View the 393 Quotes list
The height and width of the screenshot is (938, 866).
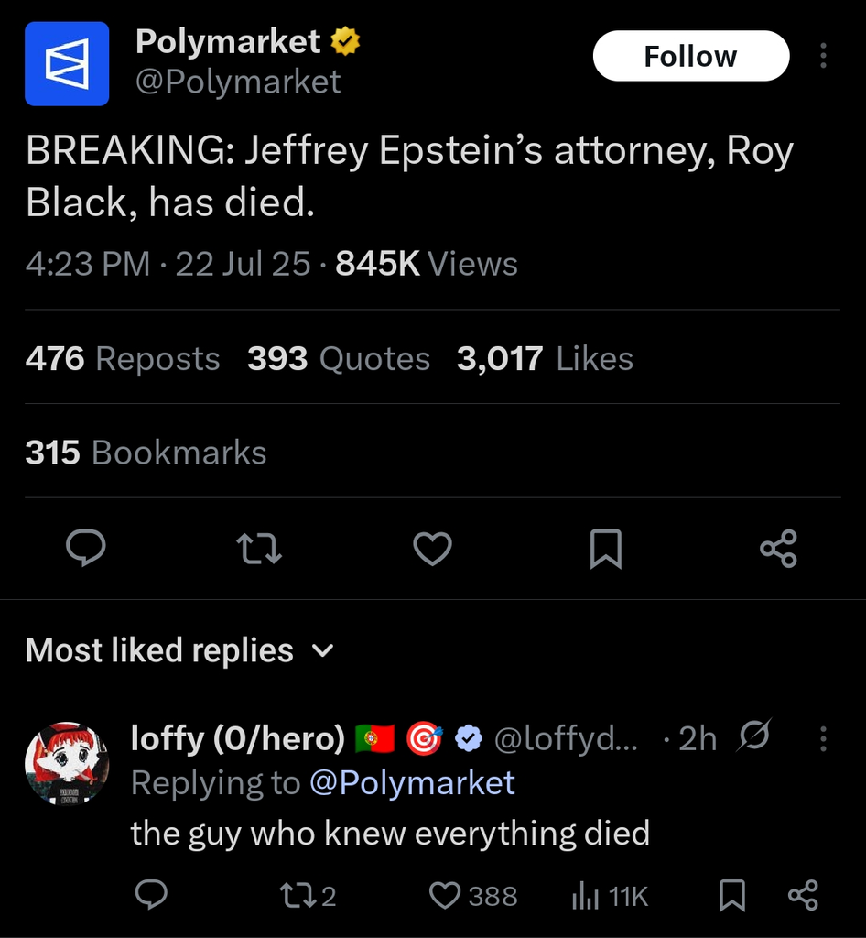pos(339,358)
